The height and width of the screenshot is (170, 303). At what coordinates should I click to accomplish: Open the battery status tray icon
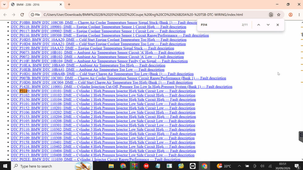(247, 166)
